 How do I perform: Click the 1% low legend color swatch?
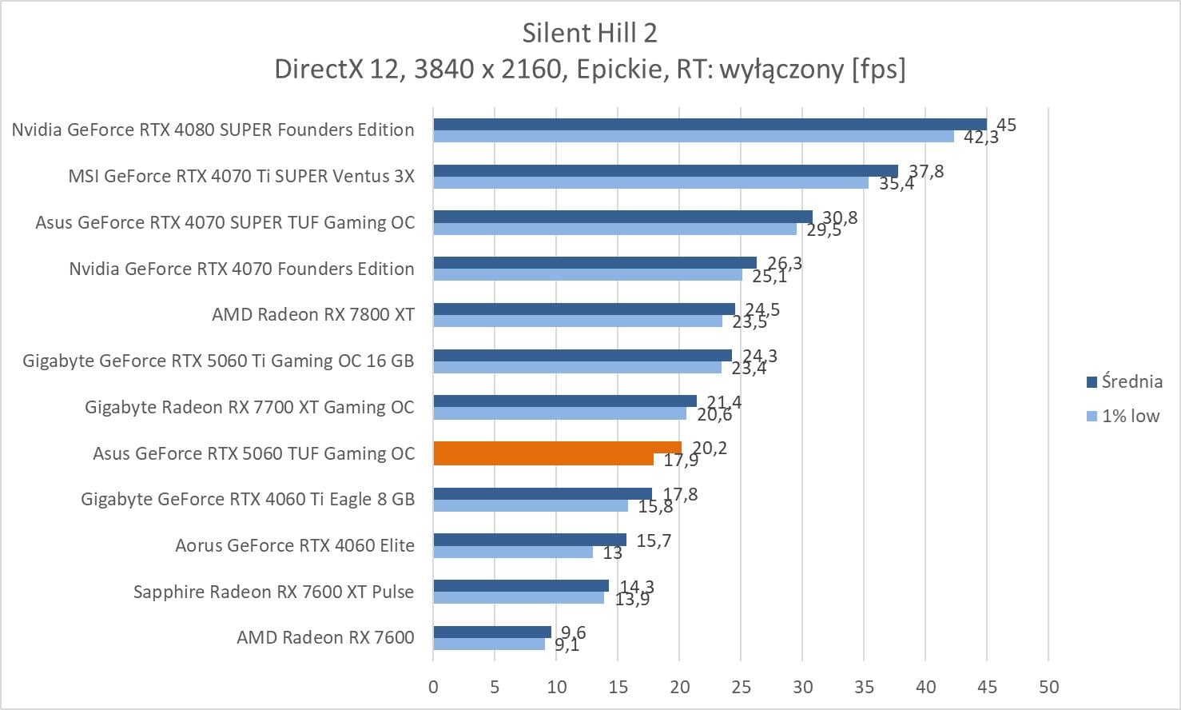coord(1092,416)
